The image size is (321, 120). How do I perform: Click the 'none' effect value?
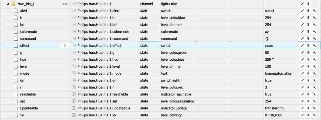[x=269, y=45]
